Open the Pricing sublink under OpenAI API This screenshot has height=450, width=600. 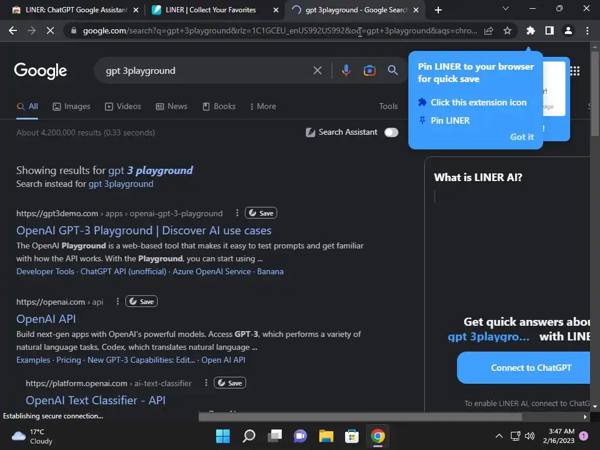(69, 360)
